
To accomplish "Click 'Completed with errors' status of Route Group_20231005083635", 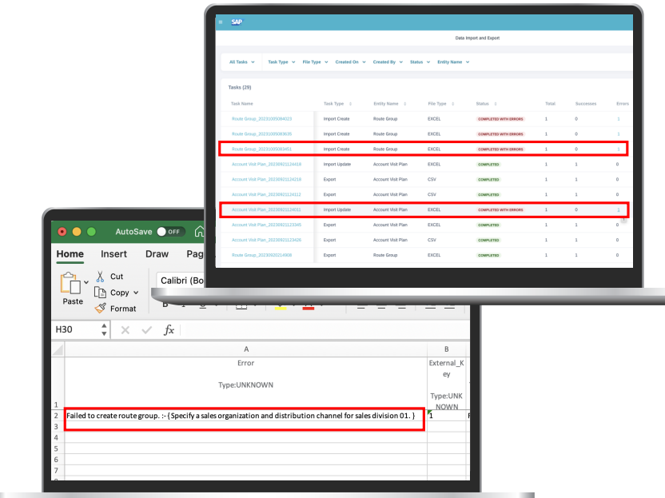I will click(x=500, y=134).
